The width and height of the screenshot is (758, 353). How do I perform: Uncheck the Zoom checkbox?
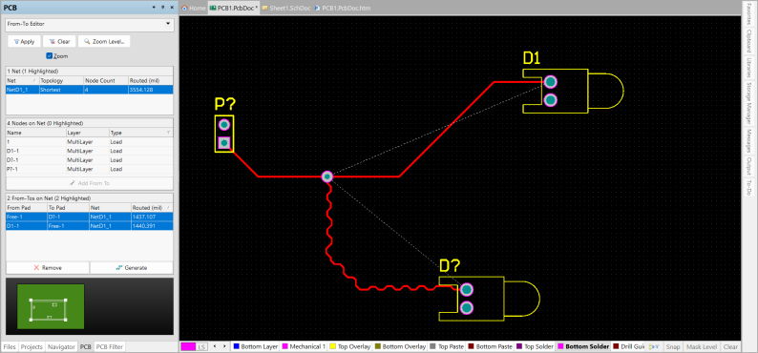[x=49, y=56]
